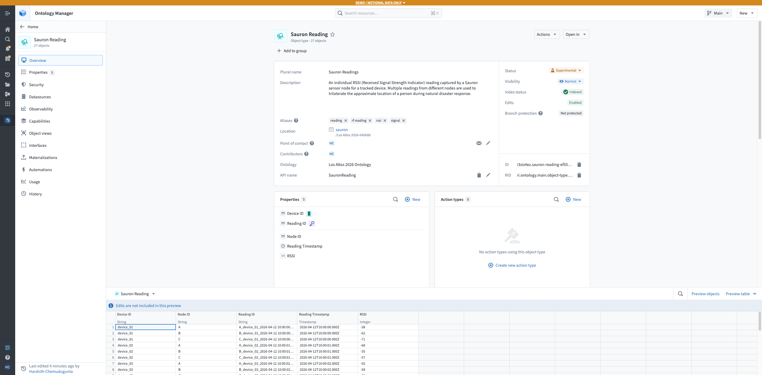Image resolution: width=762 pixels, height=375 pixels.
Task: Open the Visibility Normal dropdown
Action: pyautogui.click(x=570, y=81)
